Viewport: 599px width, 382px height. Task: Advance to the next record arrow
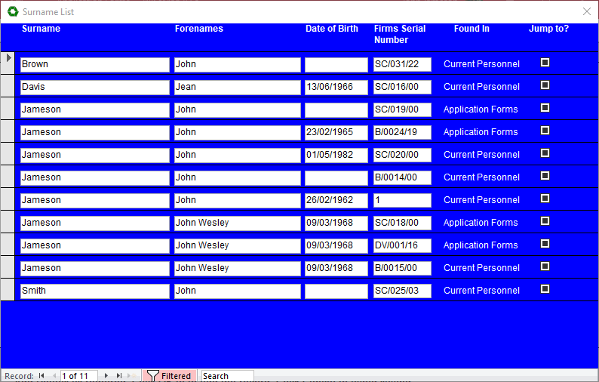pos(106,375)
